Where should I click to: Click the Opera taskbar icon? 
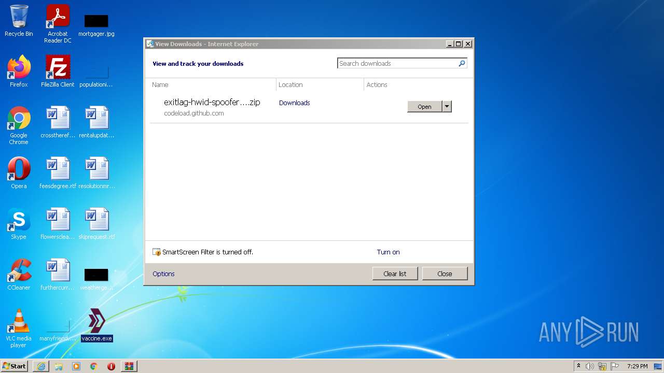[111, 366]
